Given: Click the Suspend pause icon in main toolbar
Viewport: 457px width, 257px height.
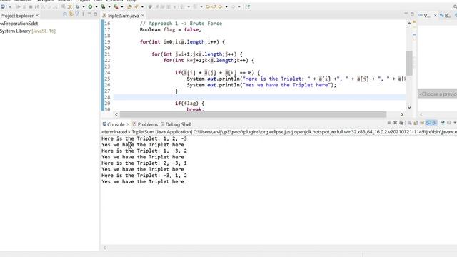Looking at the screenshot, I should pos(24,6).
